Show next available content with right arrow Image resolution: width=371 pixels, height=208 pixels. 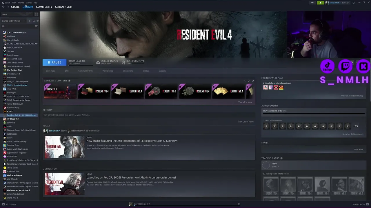click(249, 81)
